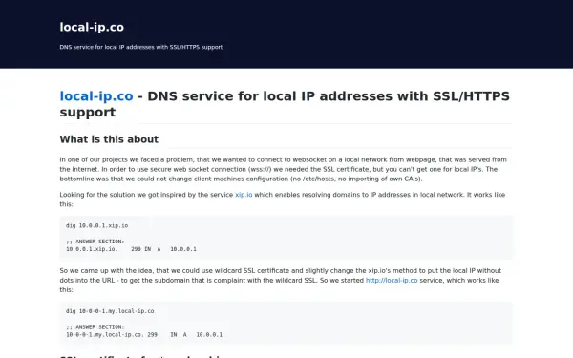Click ';; ANSWER SECTION:' in the local-ip.co code block
The width and height of the screenshot is (573, 358).
click(x=95, y=326)
